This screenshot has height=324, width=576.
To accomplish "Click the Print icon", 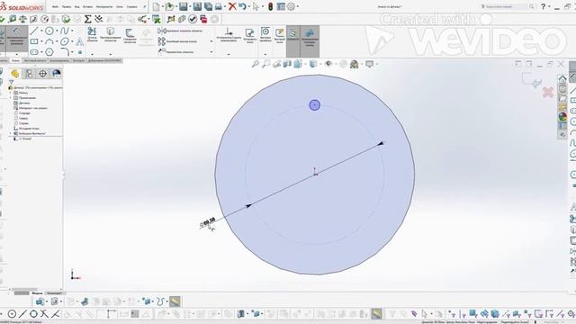I will 219,6.
